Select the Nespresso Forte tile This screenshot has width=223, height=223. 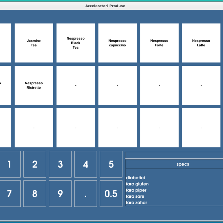tap(159, 43)
